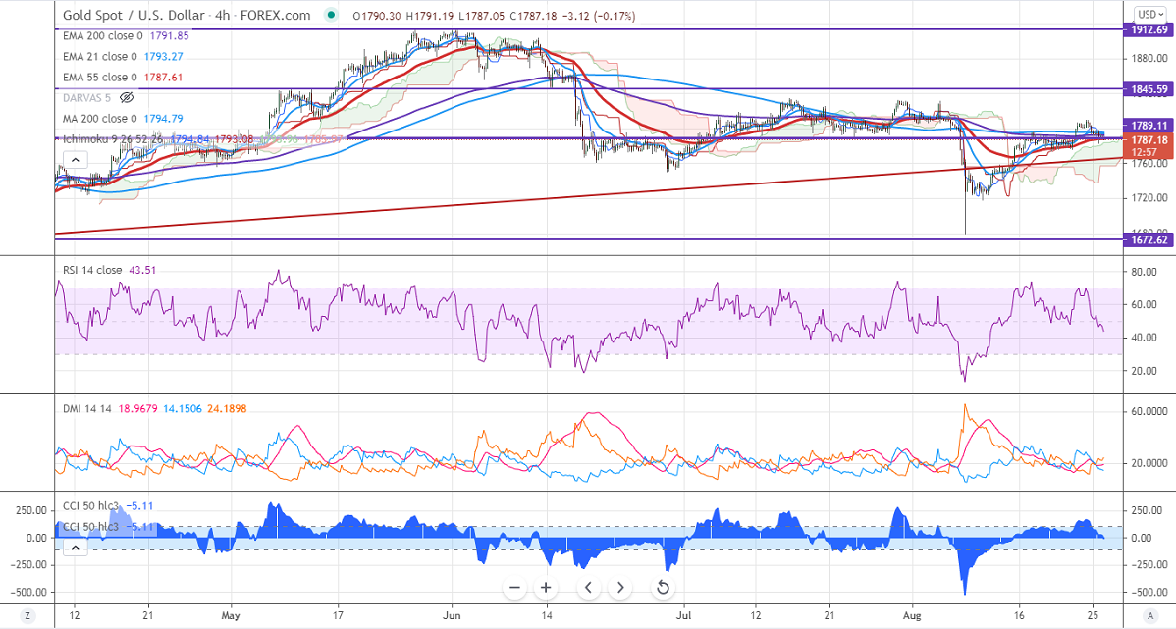Click the 1880.00 price axis label
The height and width of the screenshot is (629, 1176).
1149,59
